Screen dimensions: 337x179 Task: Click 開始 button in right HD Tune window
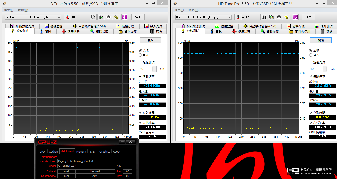(x=321, y=40)
